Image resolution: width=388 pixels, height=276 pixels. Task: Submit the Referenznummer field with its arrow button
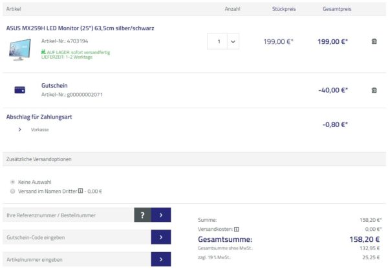[x=160, y=215]
